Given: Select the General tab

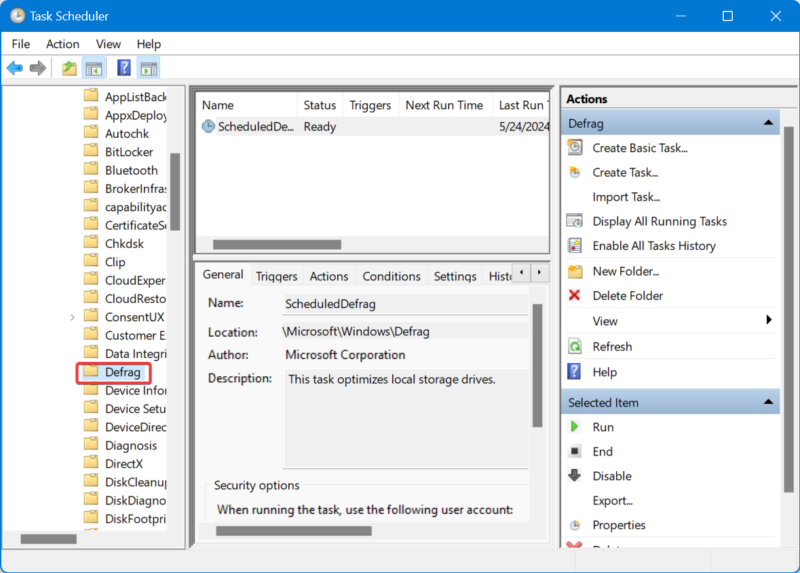Looking at the screenshot, I should coord(223,275).
